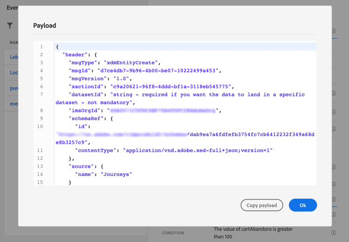Click the "imsOrgId" key on line 8
The width and height of the screenshot is (349, 242).
click(84, 111)
